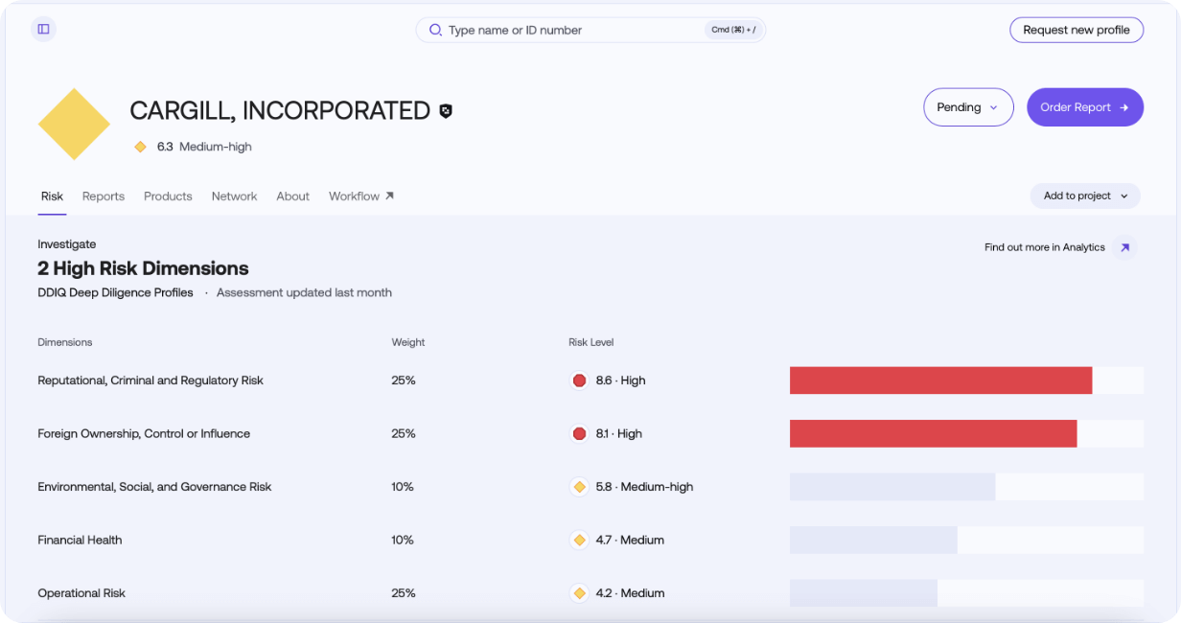This screenshot has width=1181, height=623.
Task: Click the 8.6 · High risk level
Action: 620,381
